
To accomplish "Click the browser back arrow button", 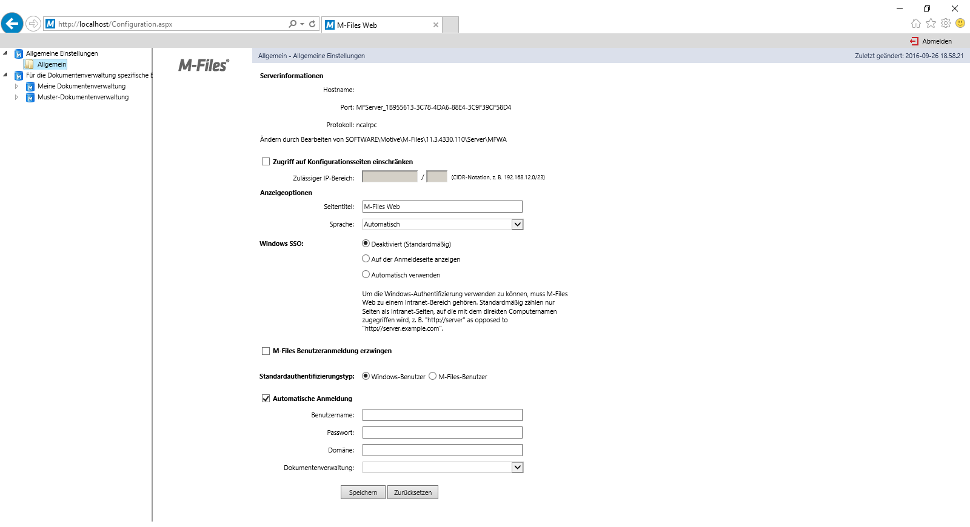I will (12, 24).
